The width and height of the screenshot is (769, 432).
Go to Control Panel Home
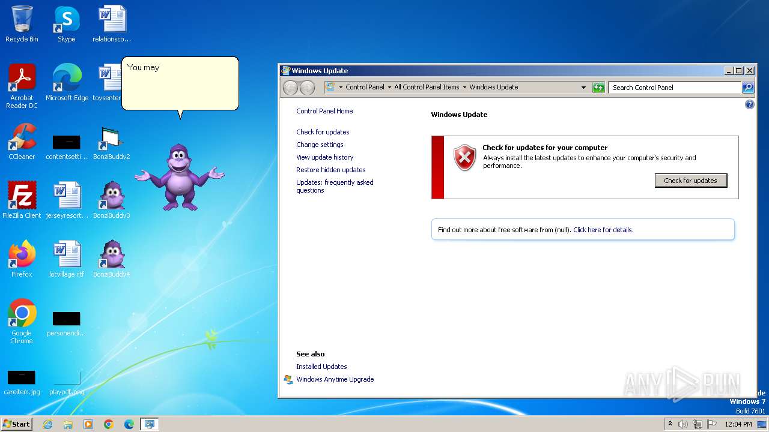pos(324,111)
